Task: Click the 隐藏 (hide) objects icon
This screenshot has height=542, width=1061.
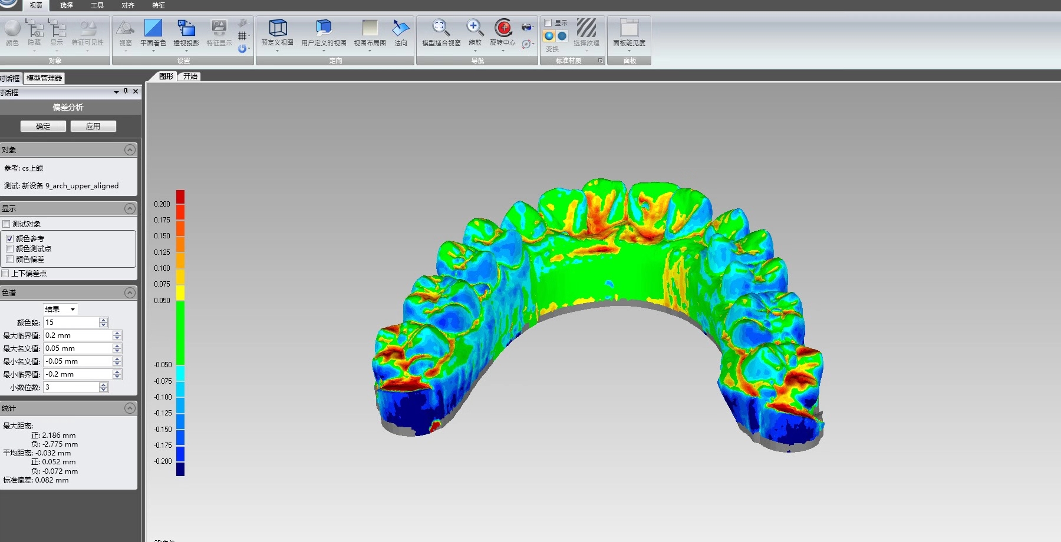Action: 34,28
